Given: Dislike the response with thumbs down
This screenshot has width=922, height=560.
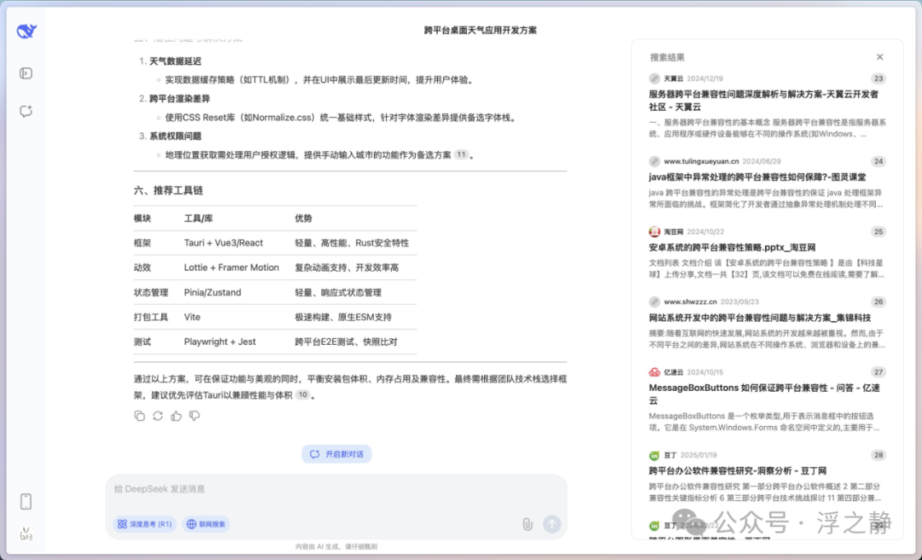Looking at the screenshot, I should click(x=195, y=416).
